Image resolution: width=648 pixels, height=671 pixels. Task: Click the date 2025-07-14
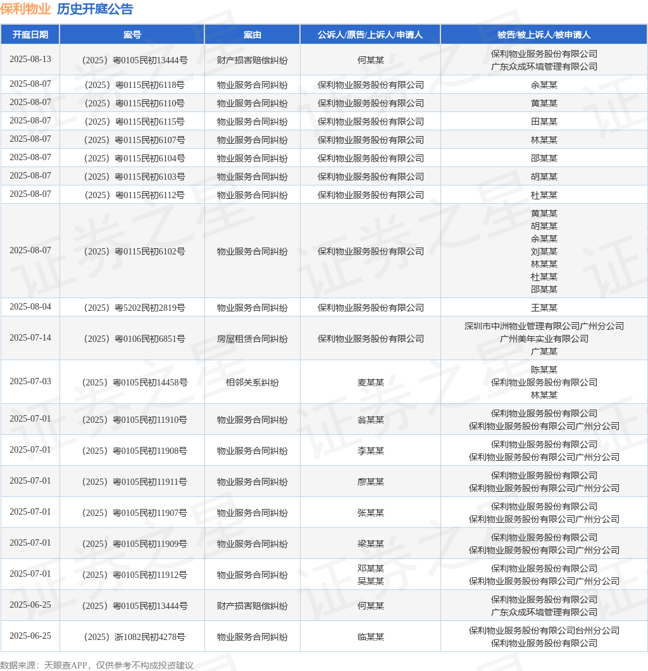(30, 338)
